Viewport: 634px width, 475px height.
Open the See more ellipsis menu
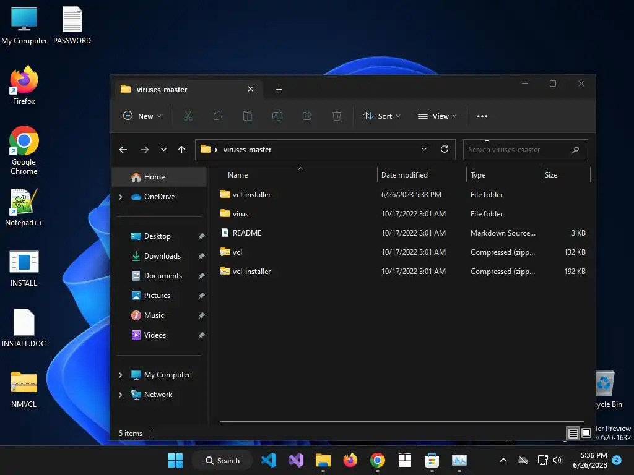pyautogui.click(x=482, y=116)
